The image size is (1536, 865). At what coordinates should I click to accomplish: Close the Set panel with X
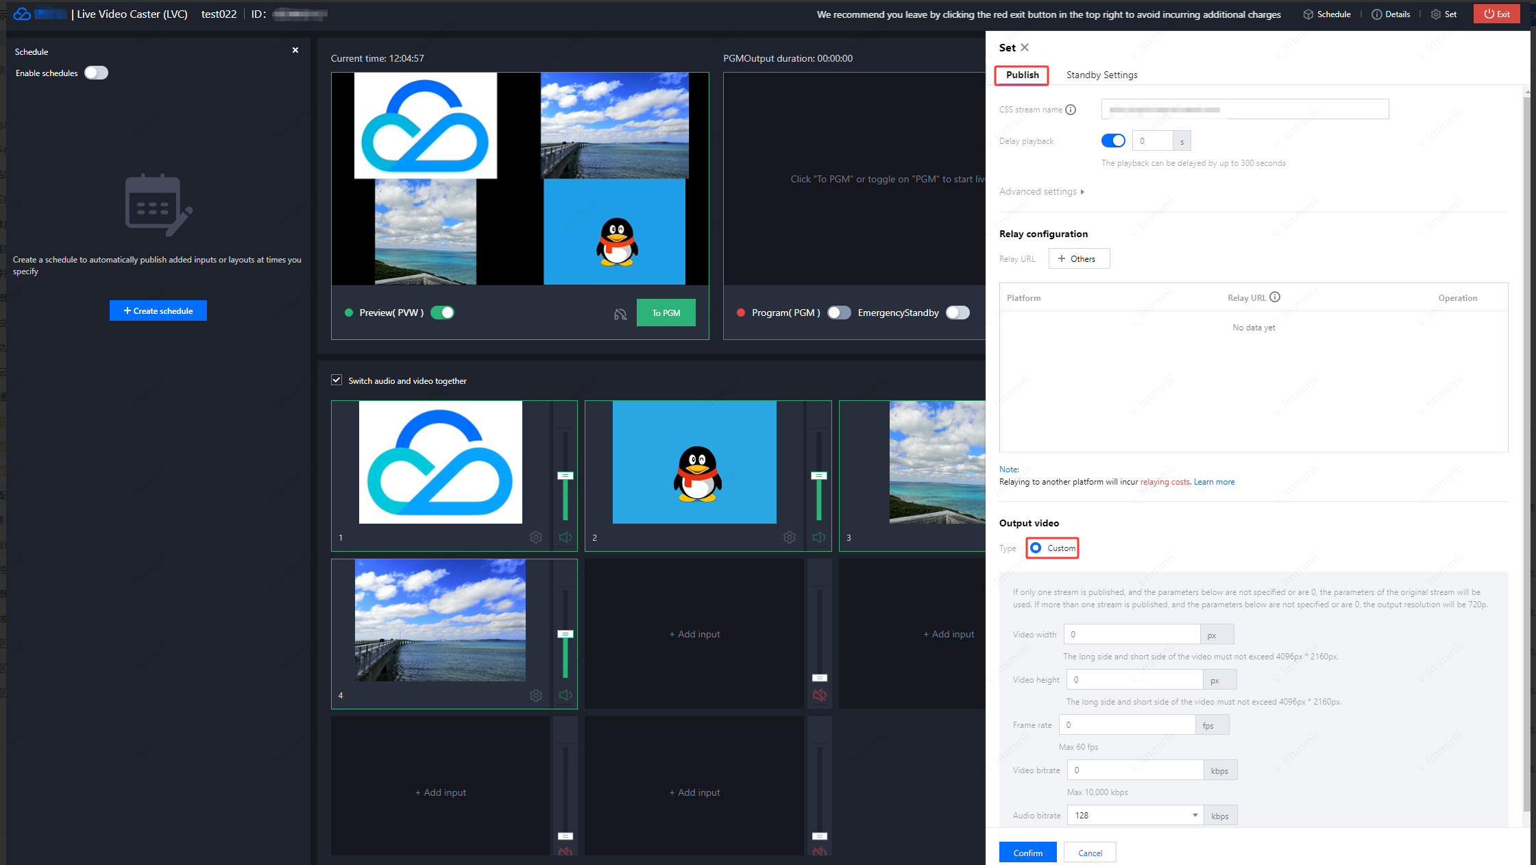click(1025, 47)
